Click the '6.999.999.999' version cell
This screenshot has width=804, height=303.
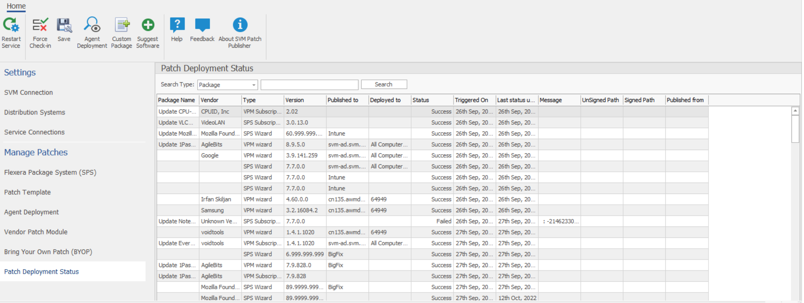click(x=305, y=254)
